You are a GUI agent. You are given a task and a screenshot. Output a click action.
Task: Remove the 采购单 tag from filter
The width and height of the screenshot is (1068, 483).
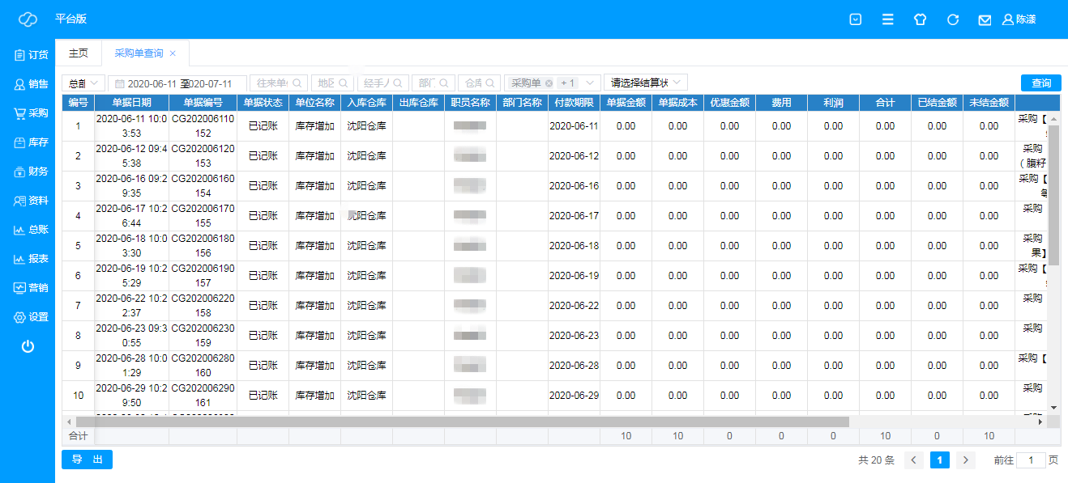[x=549, y=83]
